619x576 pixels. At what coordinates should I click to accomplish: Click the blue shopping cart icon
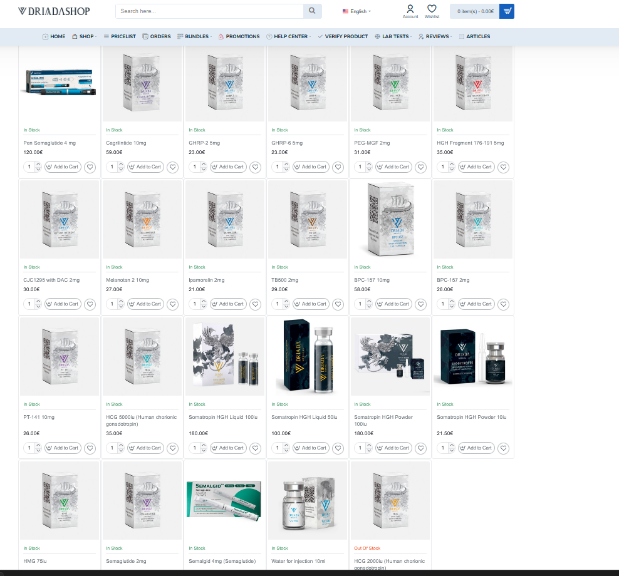pyautogui.click(x=507, y=11)
